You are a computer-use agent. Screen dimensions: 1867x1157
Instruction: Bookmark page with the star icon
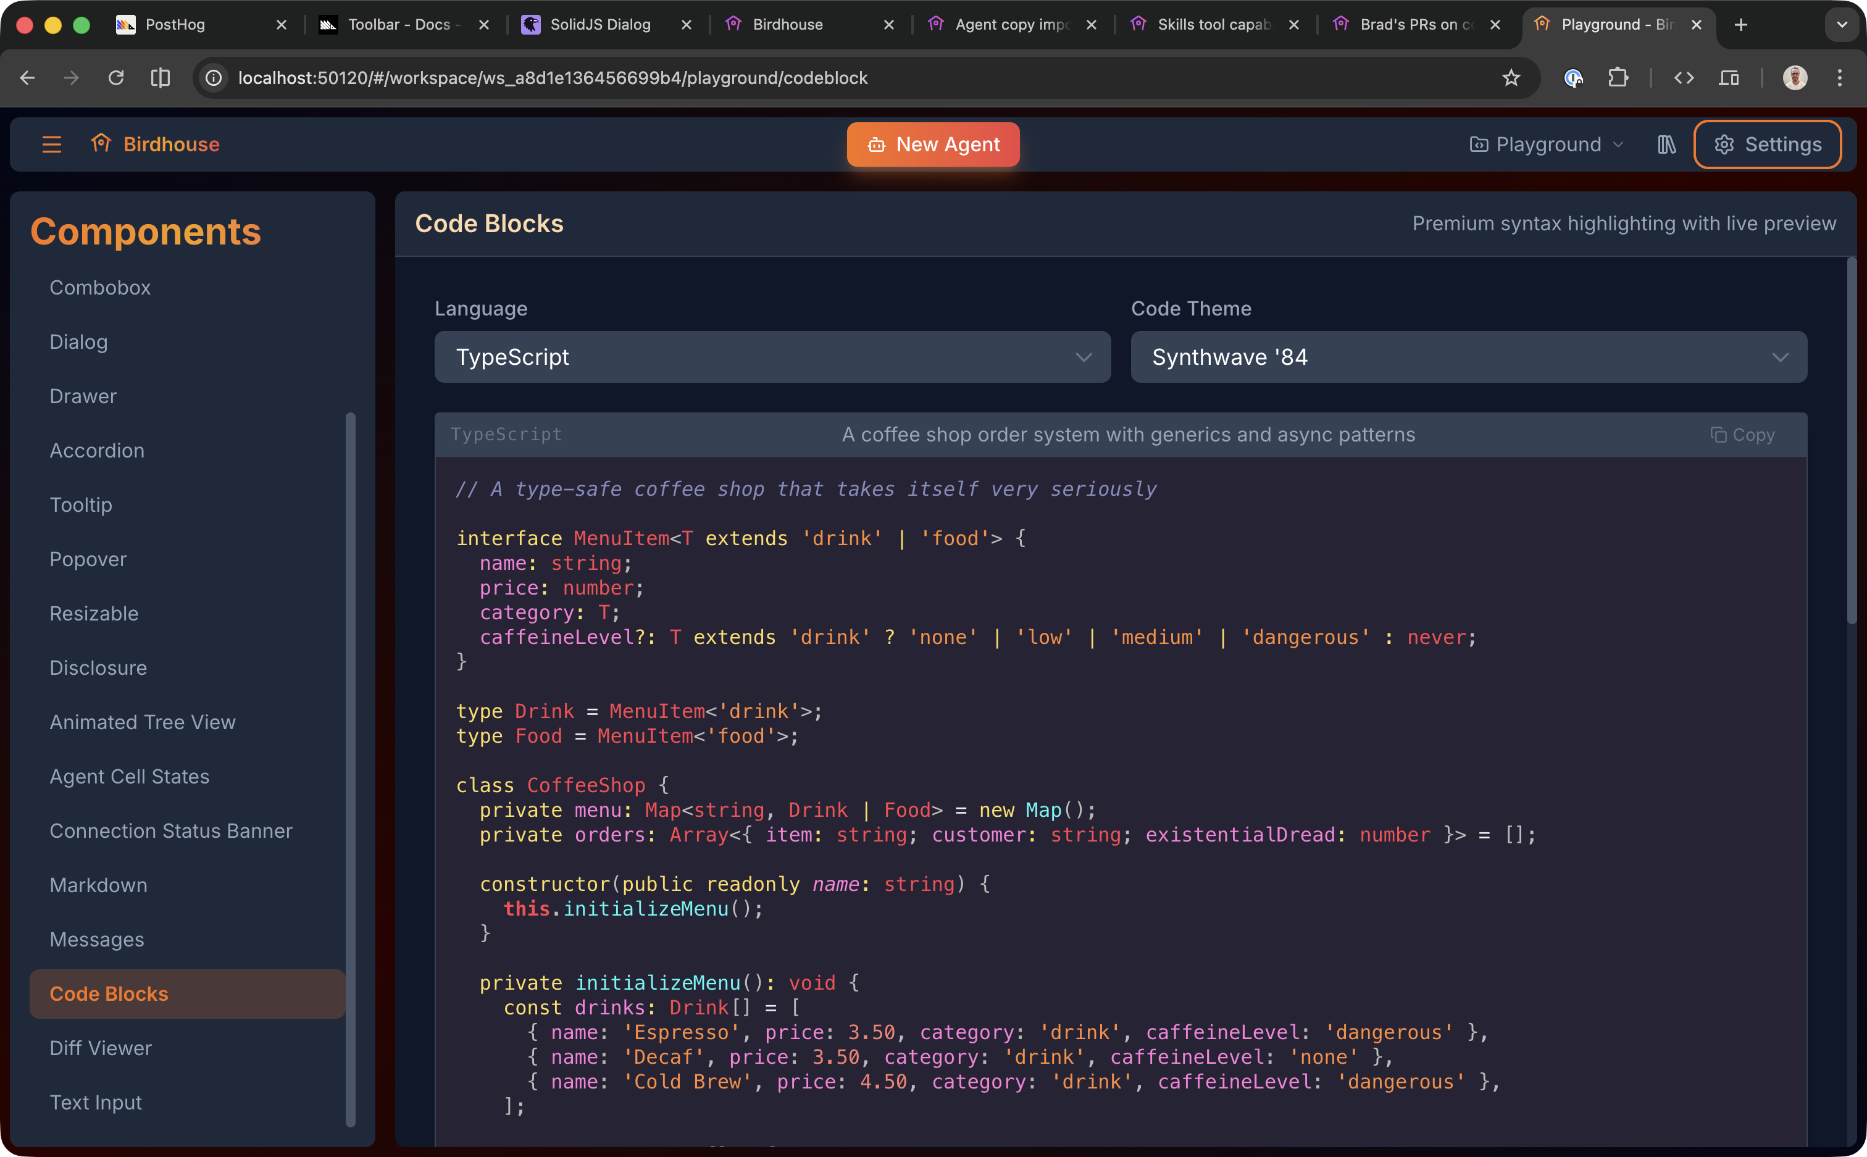tap(1510, 77)
